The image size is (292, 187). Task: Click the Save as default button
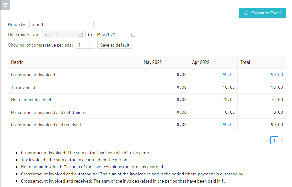tap(114, 45)
